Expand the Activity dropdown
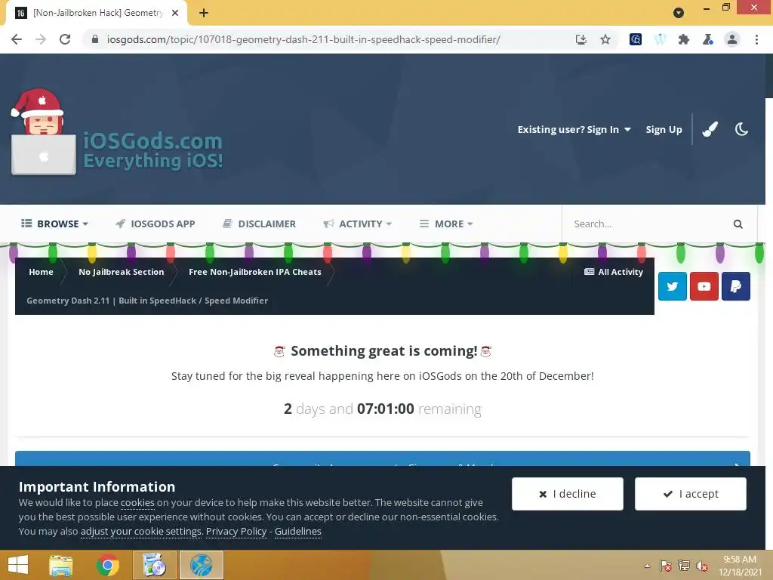 pos(357,224)
